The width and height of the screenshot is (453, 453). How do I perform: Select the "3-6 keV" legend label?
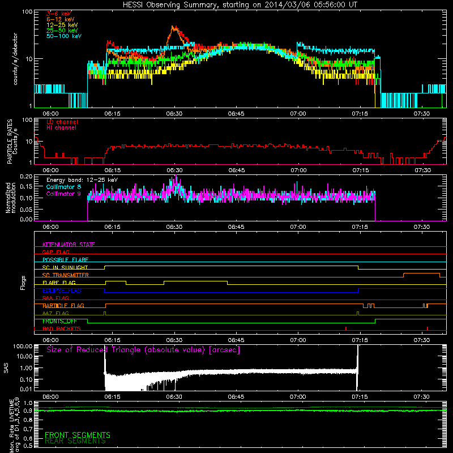(x=59, y=14)
